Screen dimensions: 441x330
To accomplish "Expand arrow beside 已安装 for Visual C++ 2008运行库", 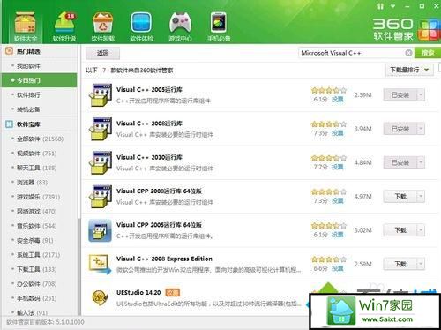I will 421,129.
